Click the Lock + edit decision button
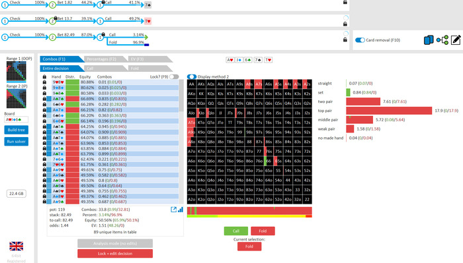Viewport: 463px width, 263px height. (115, 254)
